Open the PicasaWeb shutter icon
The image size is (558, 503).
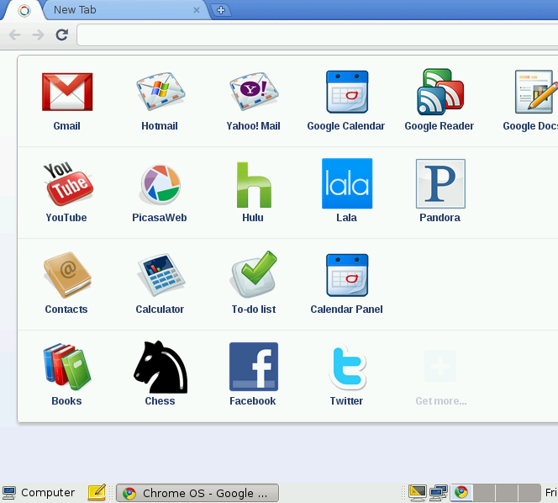coord(161,184)
